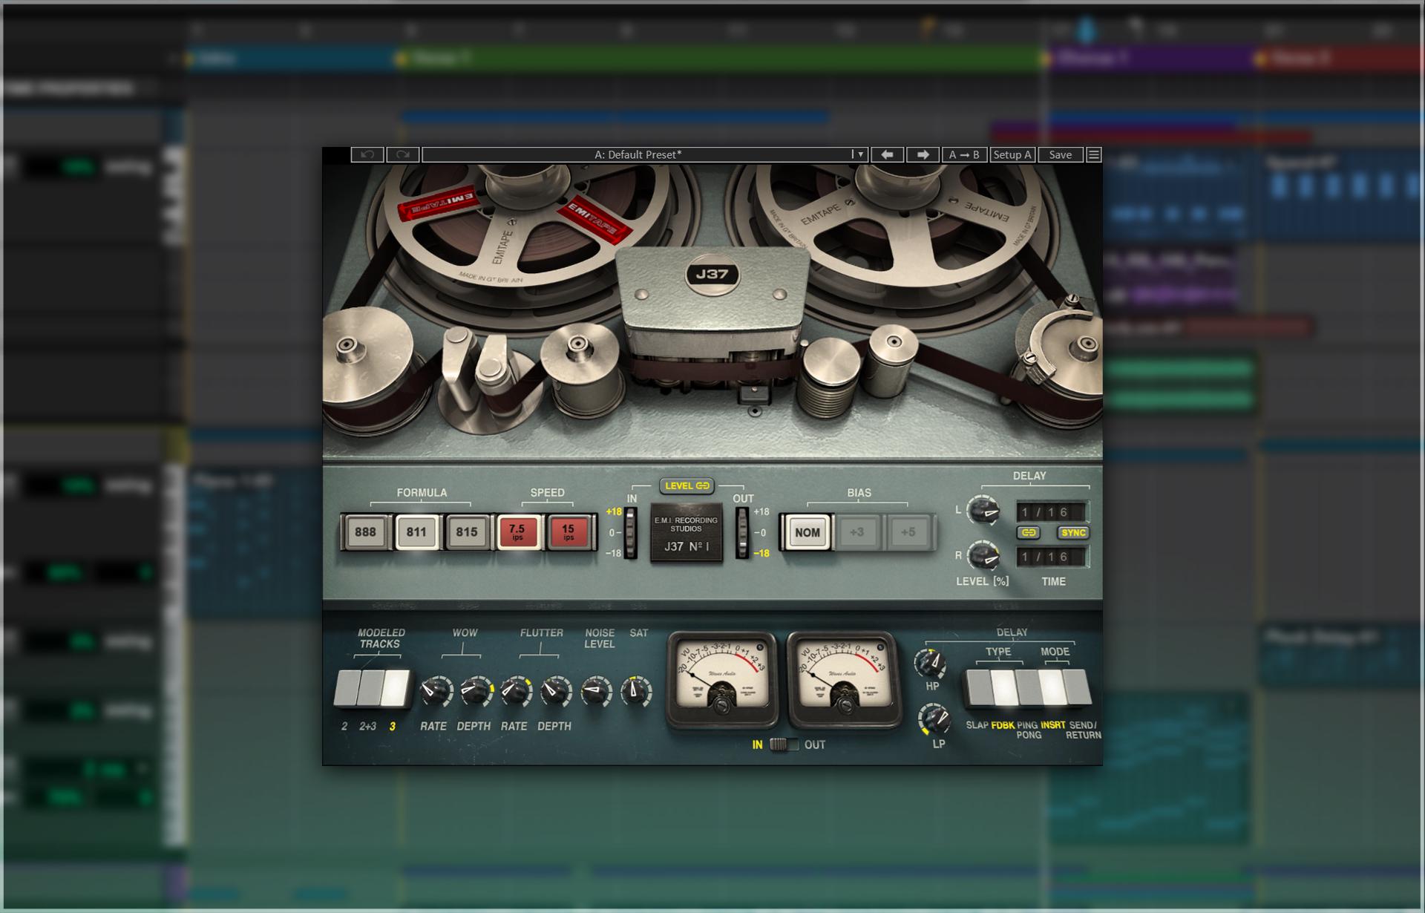
Task: Select SLAP delay type
Action: (978, 688)
